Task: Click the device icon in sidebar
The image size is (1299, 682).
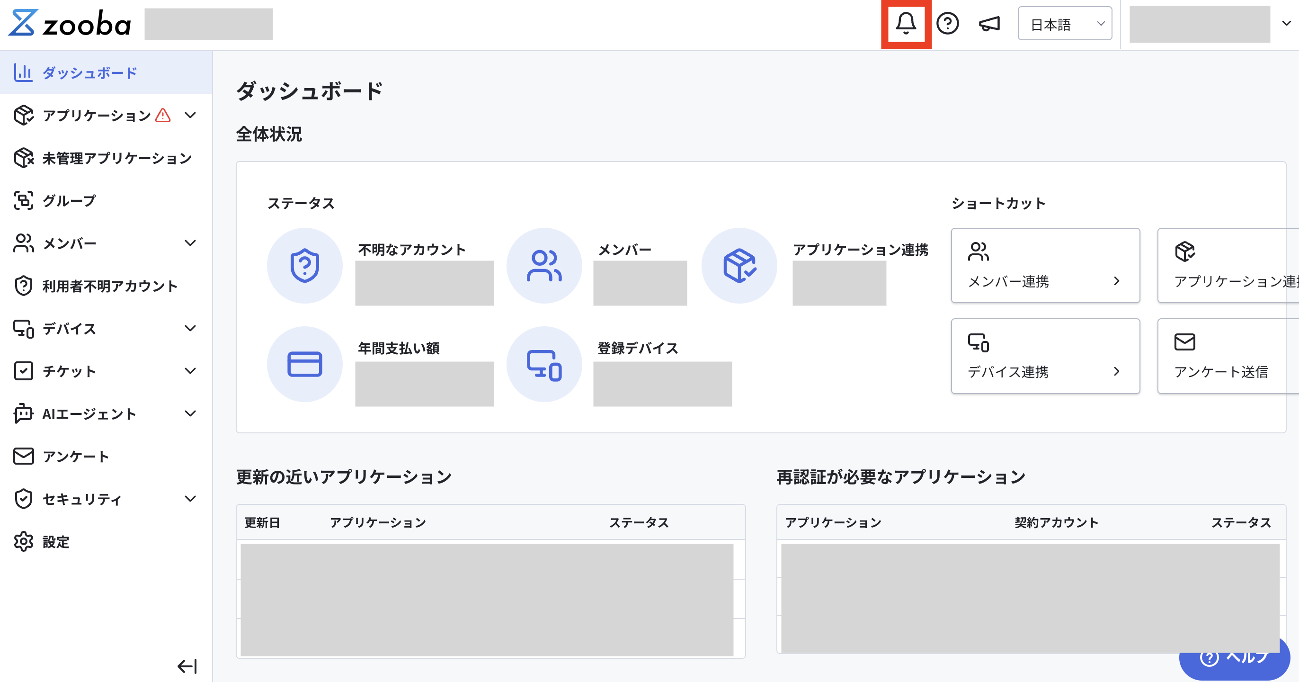Action: [x=23, y=328]
